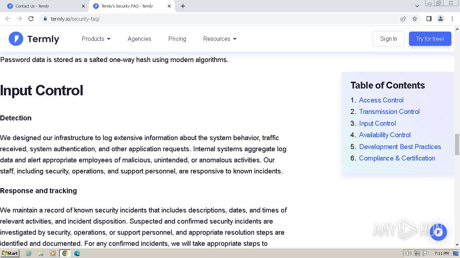Share this page via the share icon
460x258 pixels.
(403, 19)
